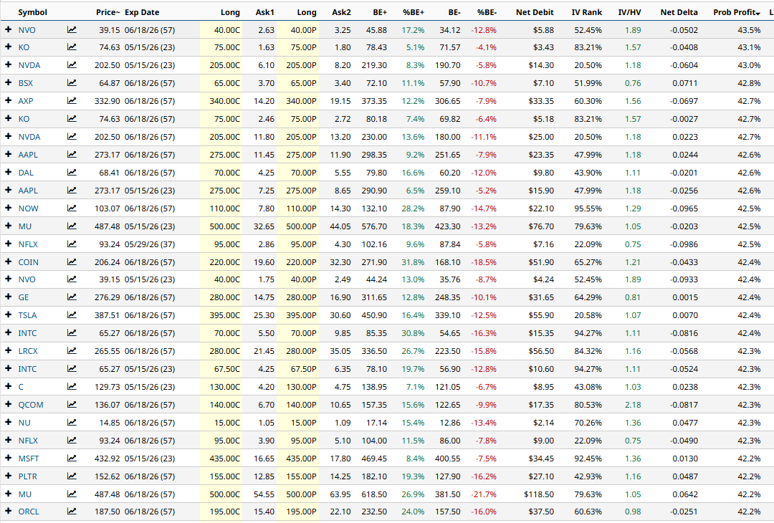Sort table by Prob Profit column header
The image size is (774, 523).
(737, 12)
